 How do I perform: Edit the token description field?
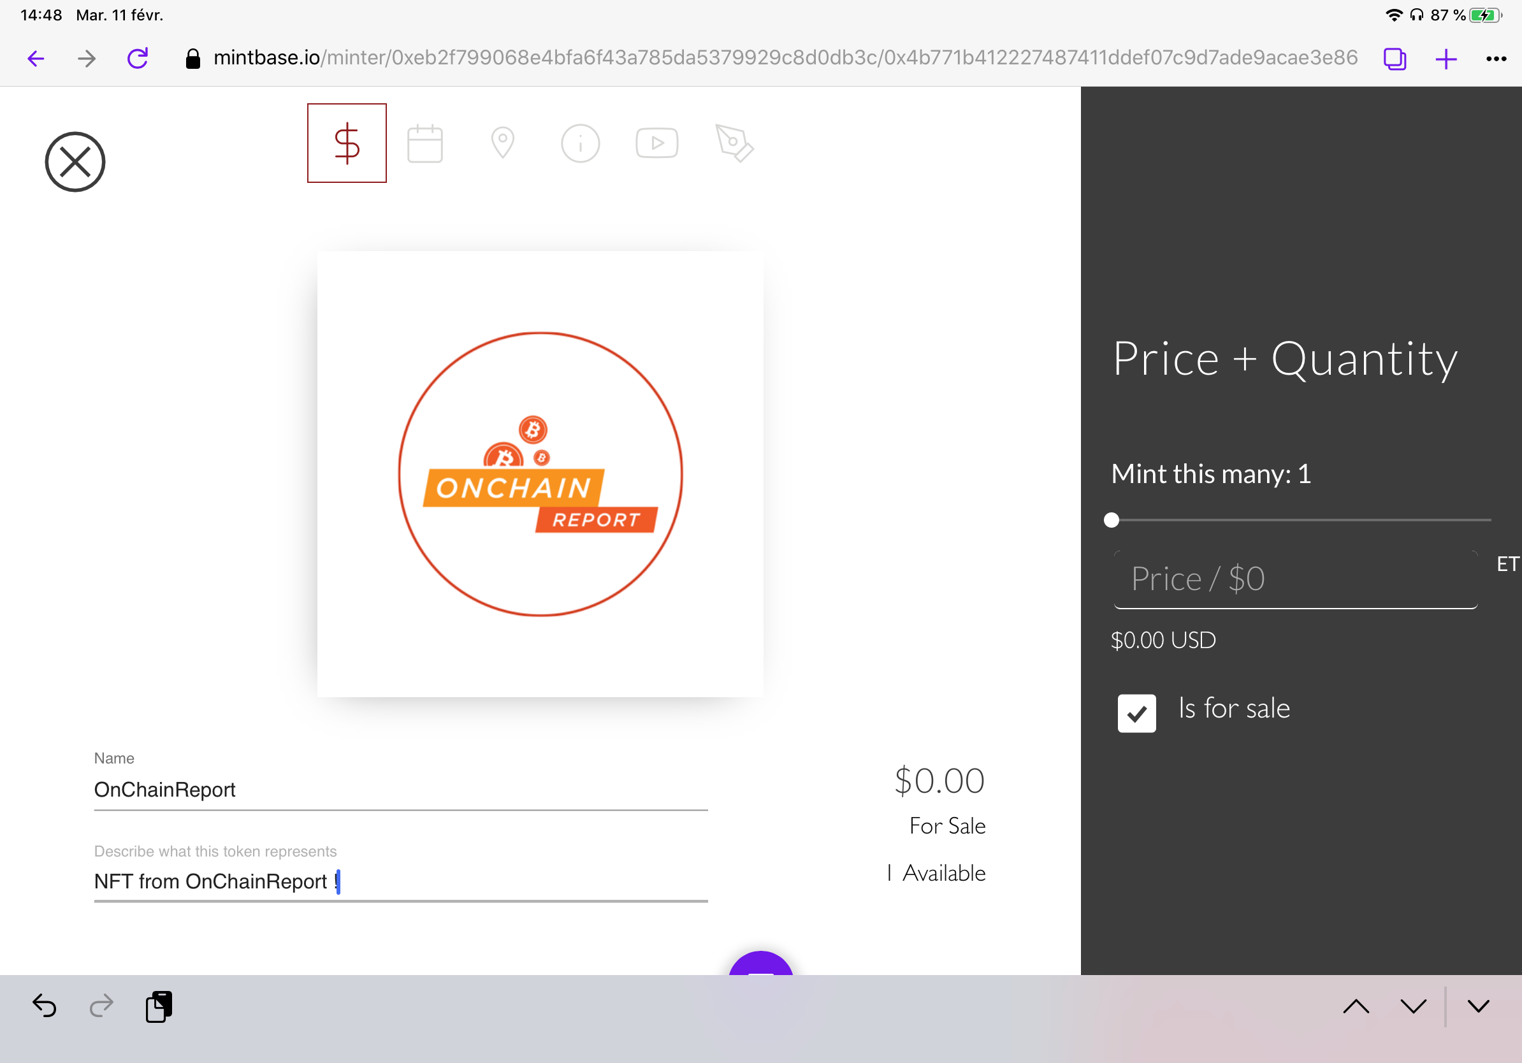point(401,881)
